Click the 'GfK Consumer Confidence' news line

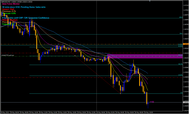[x=26, y=18]
